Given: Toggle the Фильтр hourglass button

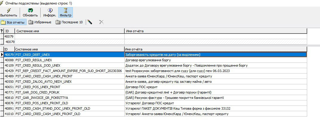Looking at the screenshot, I should (x=65, y=10).
